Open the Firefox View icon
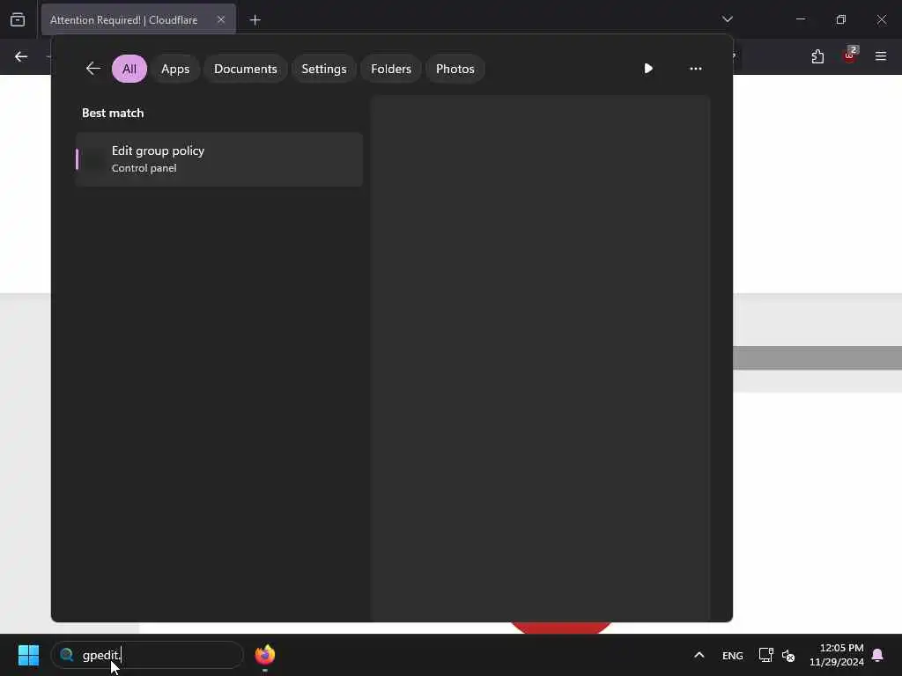 pos(18,20)
